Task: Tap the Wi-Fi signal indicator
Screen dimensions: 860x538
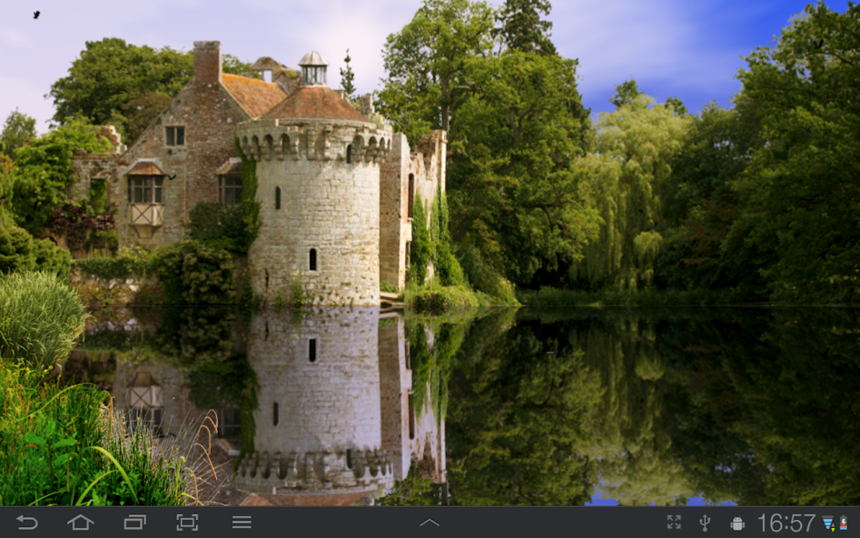Action: point(828,523)
